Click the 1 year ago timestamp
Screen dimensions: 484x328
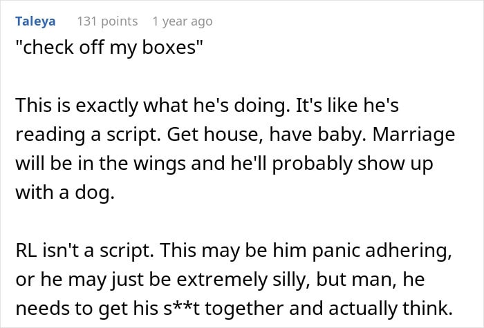[x=183, y=21]
